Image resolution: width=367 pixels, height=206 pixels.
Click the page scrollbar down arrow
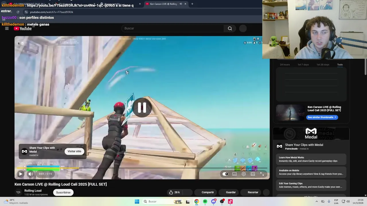[x=366, y=195]
